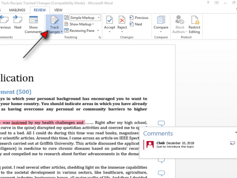The height and width of the screenshot is (178, 237).
Task: Go to Next comment in Comments group
Action: click(18, 22)
